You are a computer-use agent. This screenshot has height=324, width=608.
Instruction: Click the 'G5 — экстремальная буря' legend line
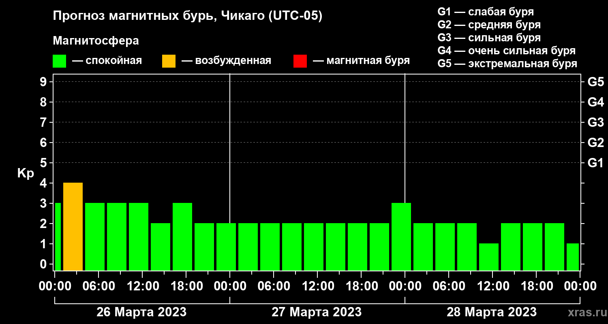pyautogui.click(x=507, y=64)
